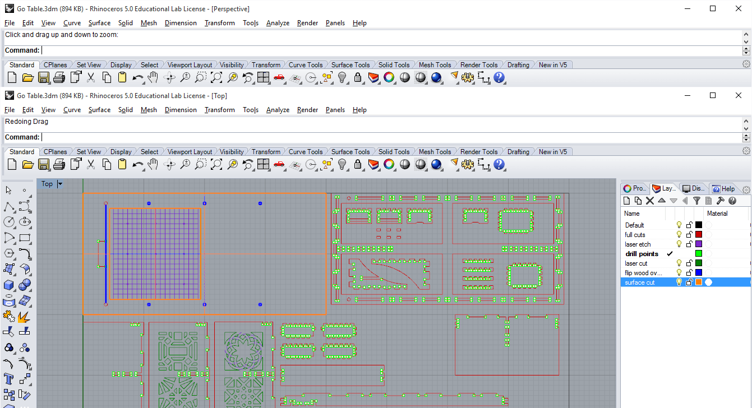This screenshot has height=408, width=752.
Task: Open toolbar options gear in Perspective window tab row
Action: point(746,64)
